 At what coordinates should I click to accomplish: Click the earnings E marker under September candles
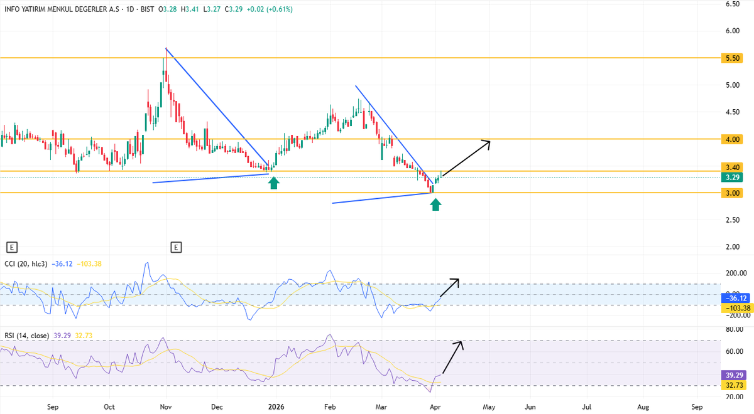[11, 247]
